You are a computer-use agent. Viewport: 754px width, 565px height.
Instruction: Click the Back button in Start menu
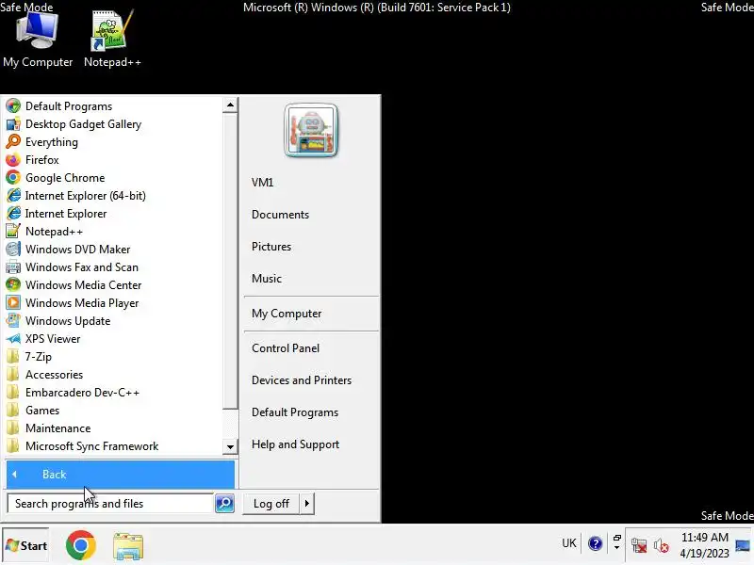(121, 475)
